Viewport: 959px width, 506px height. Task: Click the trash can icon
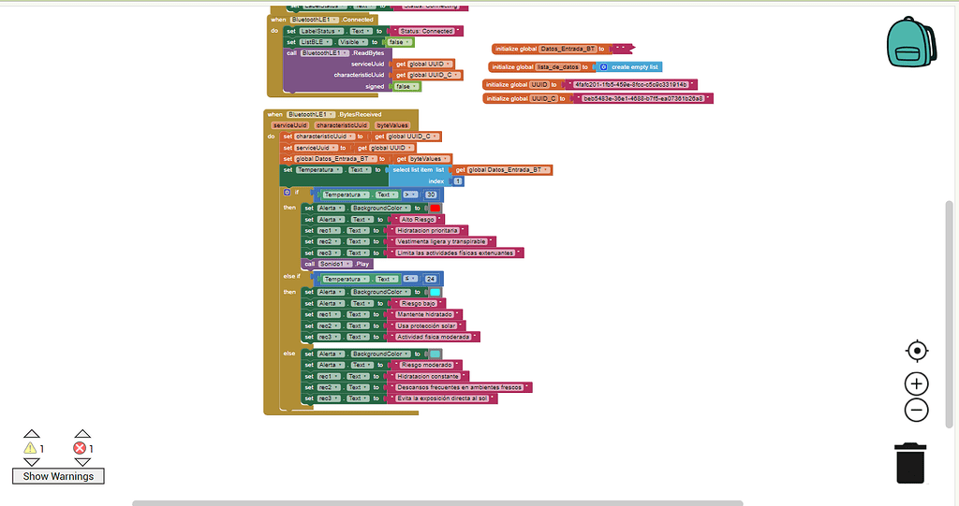910,463
